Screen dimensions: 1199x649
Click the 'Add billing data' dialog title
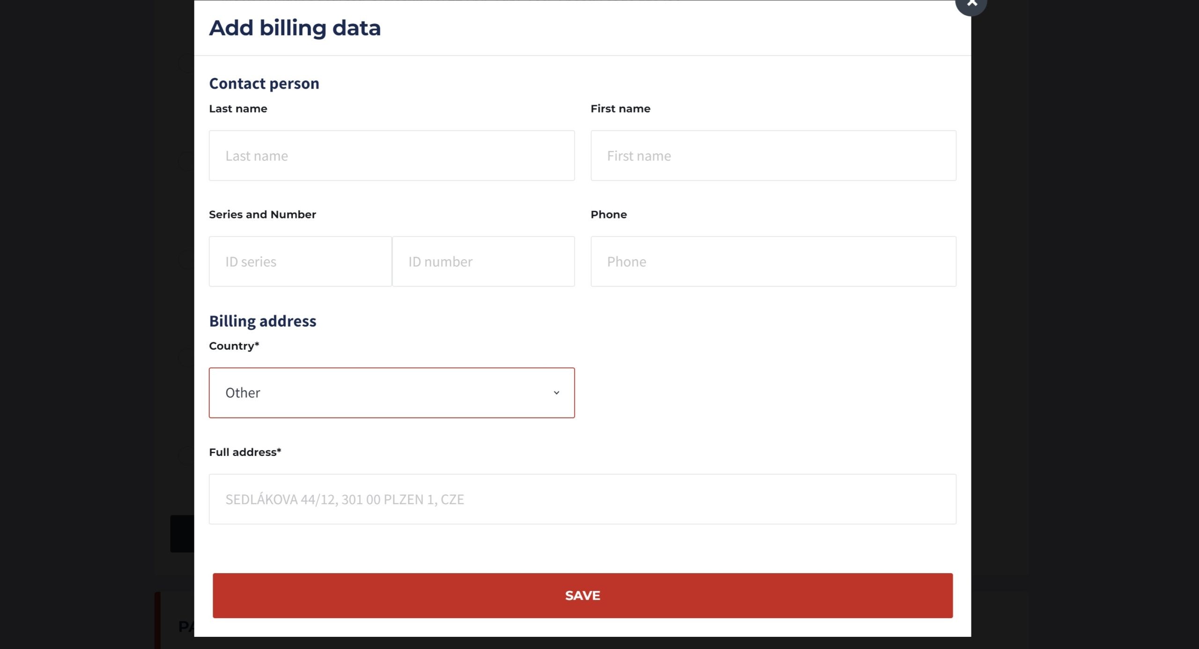pos(295,28)
